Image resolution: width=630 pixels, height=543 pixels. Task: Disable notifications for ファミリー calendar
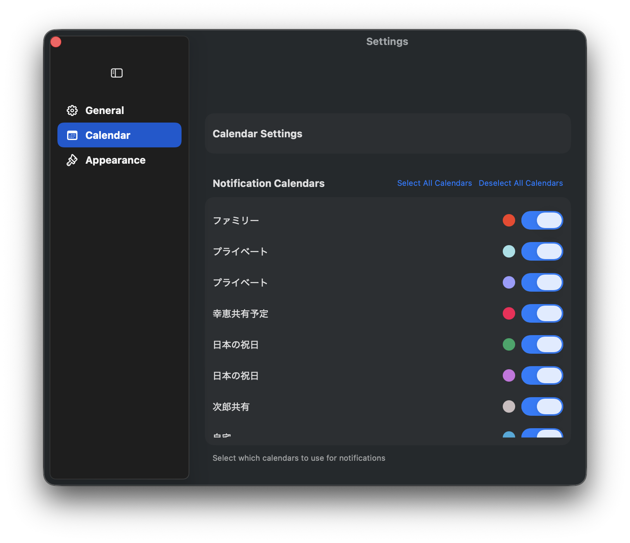[542, 220]
